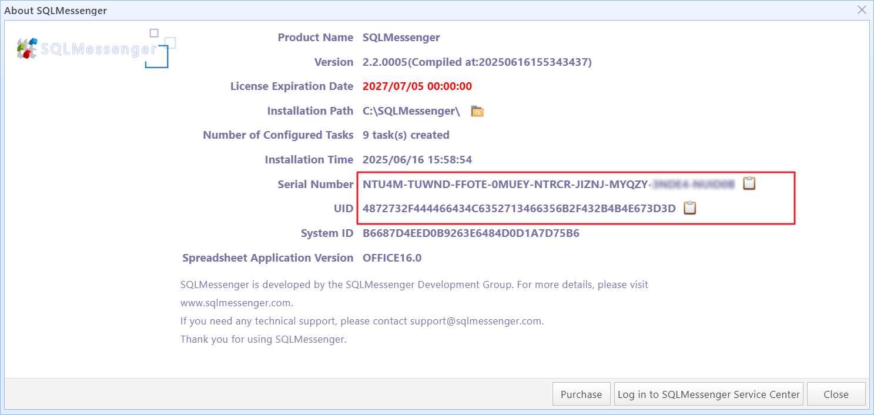Image resolution: width=874 pixels, height=415 pixels.
Task: Click the "Serial Number" label
Action: click(316, 185)
